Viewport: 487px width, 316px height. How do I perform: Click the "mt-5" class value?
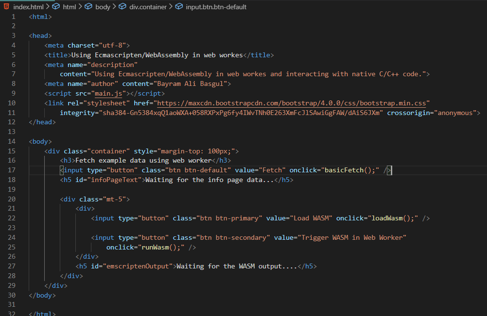point(114,199)
